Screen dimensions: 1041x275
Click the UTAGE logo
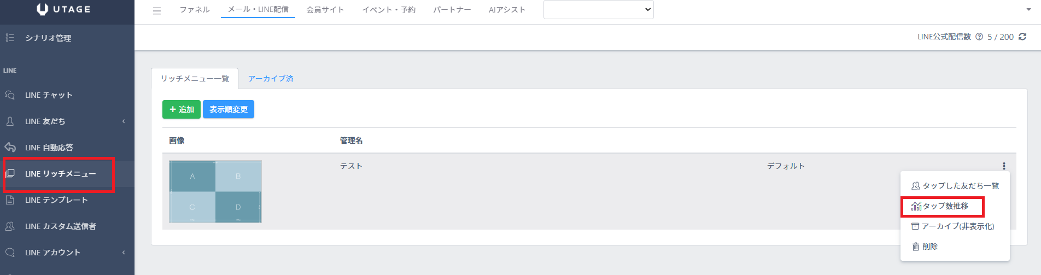pyautogui.click(x=63, y=9)
